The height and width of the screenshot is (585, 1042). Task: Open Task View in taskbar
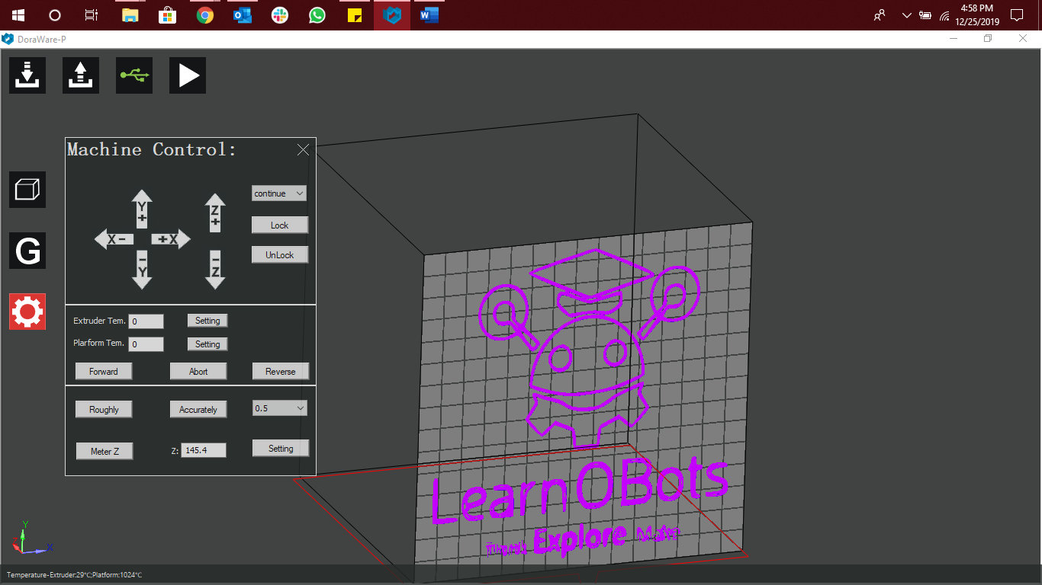point(92,15)
